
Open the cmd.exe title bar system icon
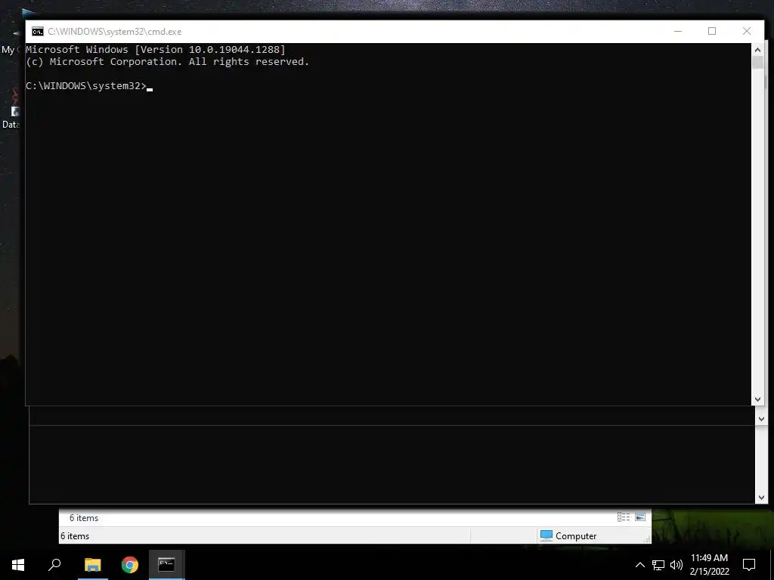(x=38, y=32)
